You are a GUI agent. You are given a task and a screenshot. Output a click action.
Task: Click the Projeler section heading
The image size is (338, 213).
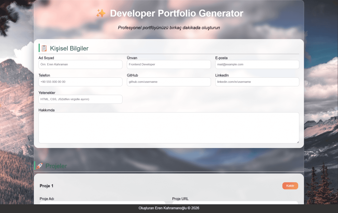[56, 166]
